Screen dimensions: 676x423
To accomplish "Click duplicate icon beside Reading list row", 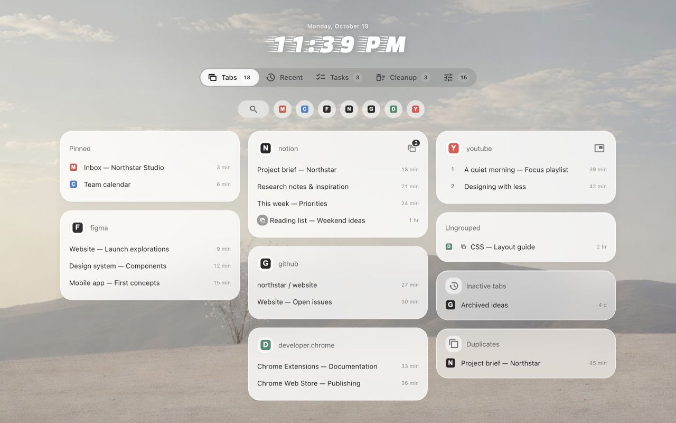I will tap(262, 220).
